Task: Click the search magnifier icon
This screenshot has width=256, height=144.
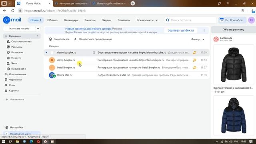Action: click(168, 20)
